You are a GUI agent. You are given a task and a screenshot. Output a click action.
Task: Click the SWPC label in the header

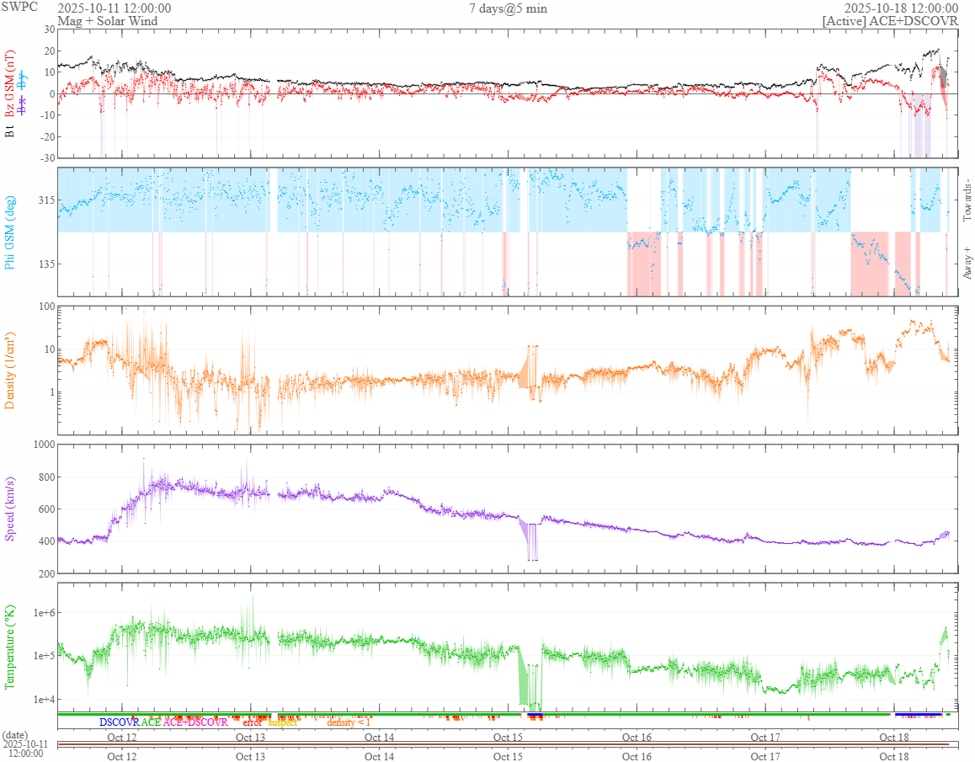tap(19, 7)
